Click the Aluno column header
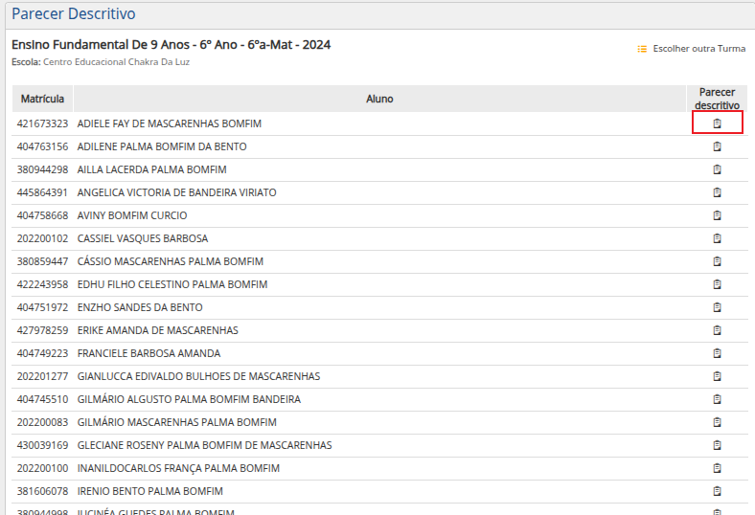 point(379,99)
